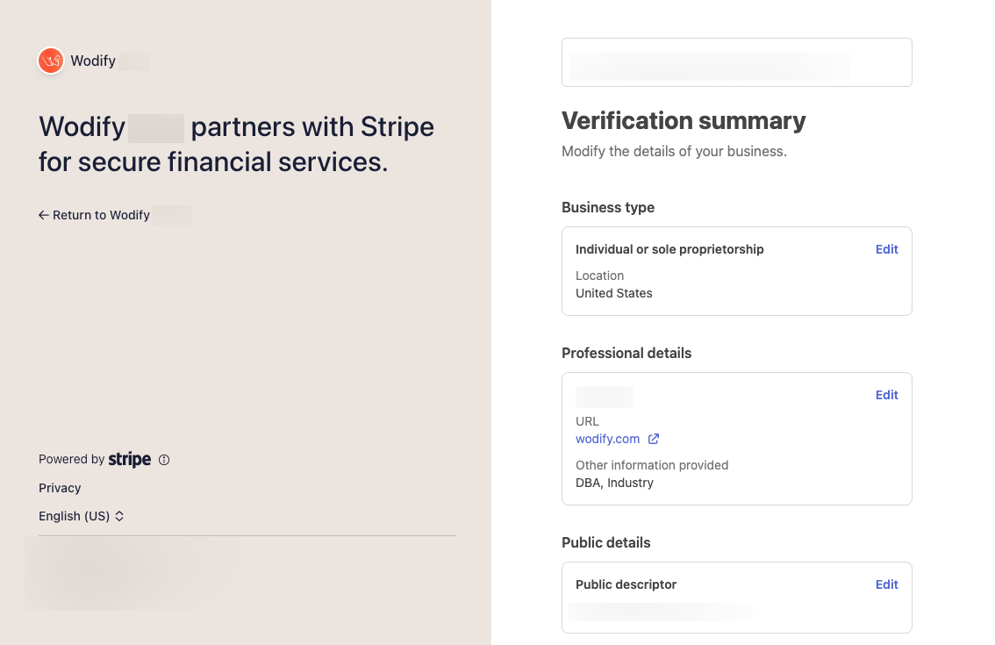The image size is (995, 645).
Task: Edit the Professional details section
Action: [x=886, y=395]
